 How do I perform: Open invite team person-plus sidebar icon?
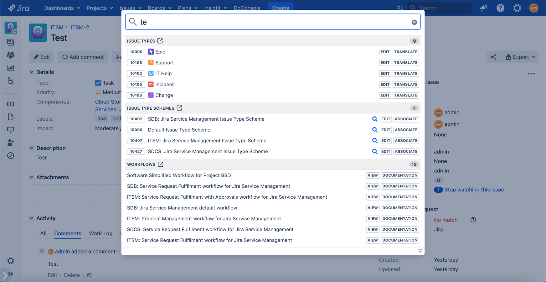(11, 143)
